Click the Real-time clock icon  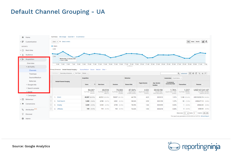tap(23, 50)
